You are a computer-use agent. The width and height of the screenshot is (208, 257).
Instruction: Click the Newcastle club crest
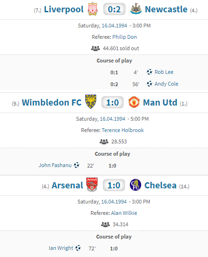tap(136, 9)
